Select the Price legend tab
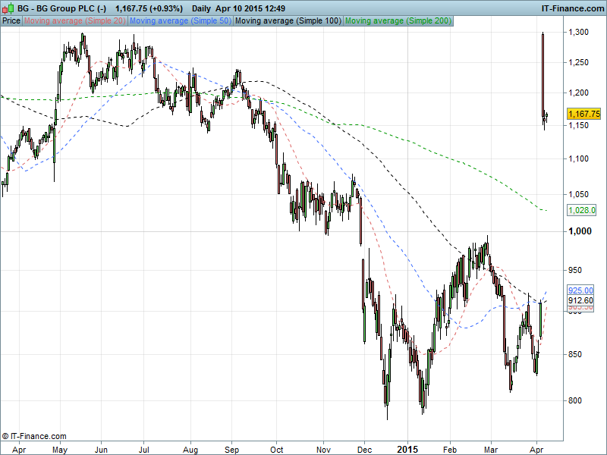Image resolution: width=607 pixels, height=455 pixels. click(11, 21)
